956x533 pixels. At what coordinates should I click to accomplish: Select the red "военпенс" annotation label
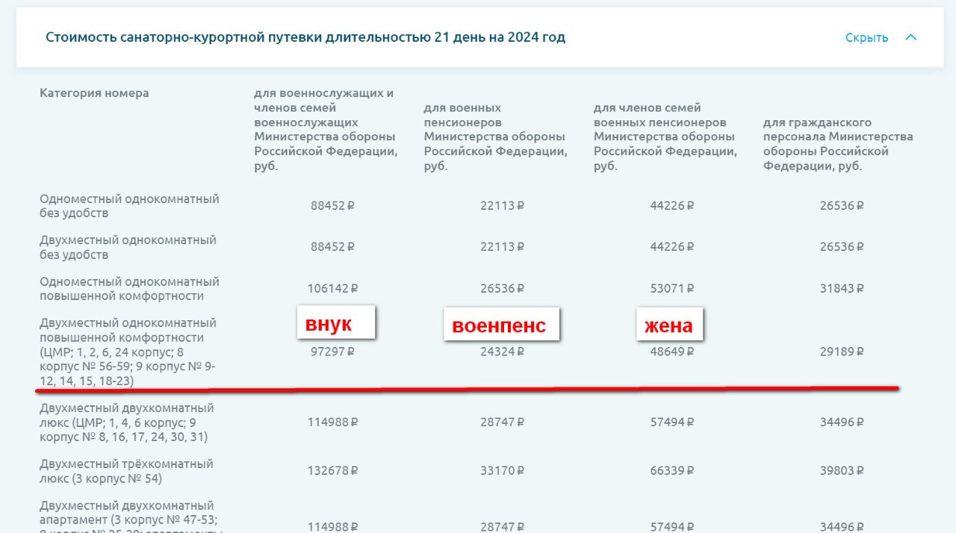click(501, 325)
